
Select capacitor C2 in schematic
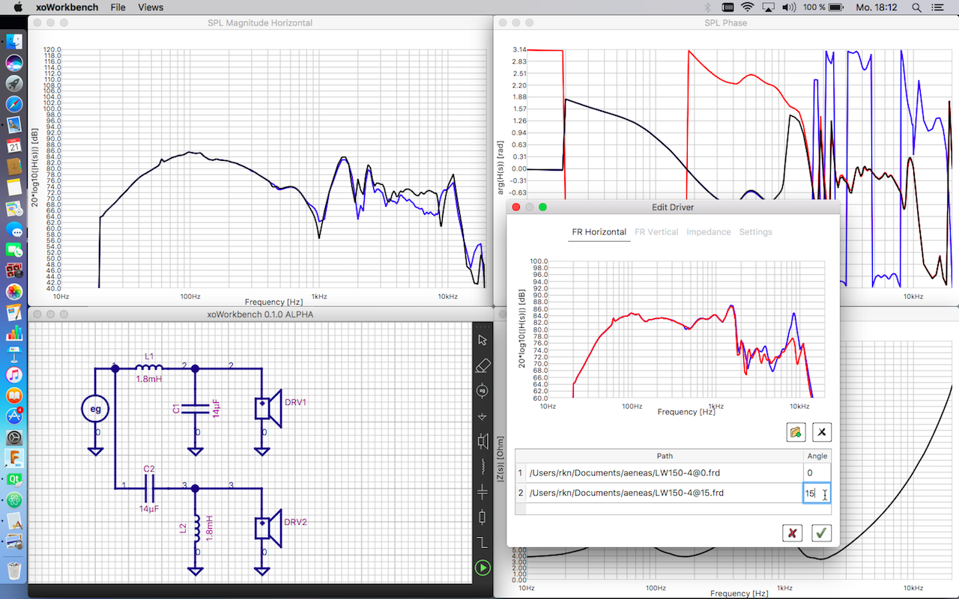pyautogui.click(x=149, y=487)
